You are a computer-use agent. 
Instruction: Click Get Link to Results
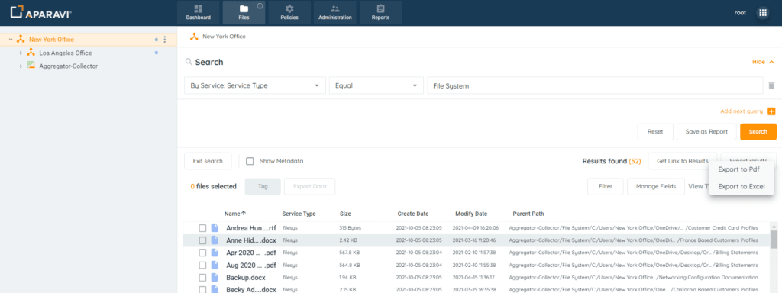[x=682, y=161]
